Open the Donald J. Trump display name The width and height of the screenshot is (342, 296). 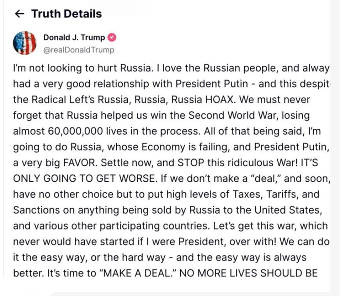(x=74, y=37)
